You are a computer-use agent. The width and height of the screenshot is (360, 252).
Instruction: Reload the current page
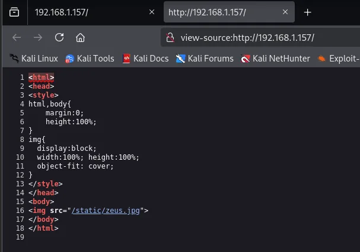[59, 37]
